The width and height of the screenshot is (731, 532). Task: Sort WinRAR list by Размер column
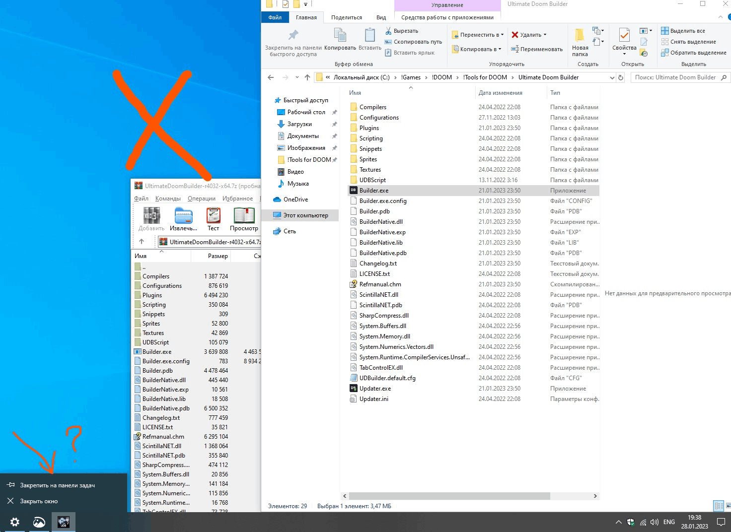pyautogui.click(x=218, y=256)
